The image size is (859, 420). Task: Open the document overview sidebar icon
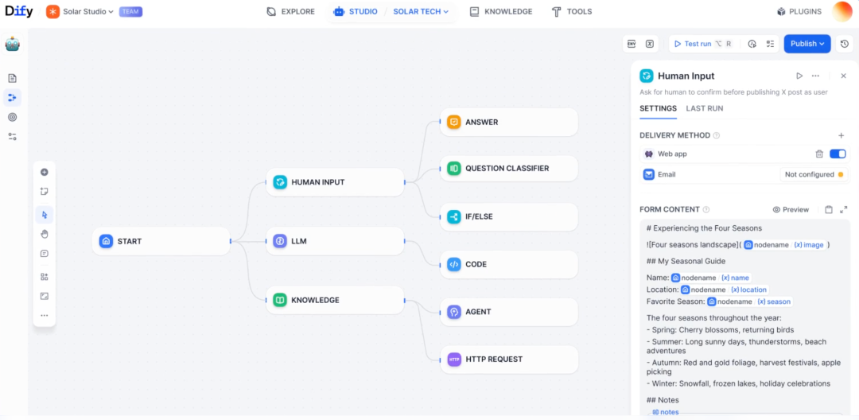click(x=12, y=78)
